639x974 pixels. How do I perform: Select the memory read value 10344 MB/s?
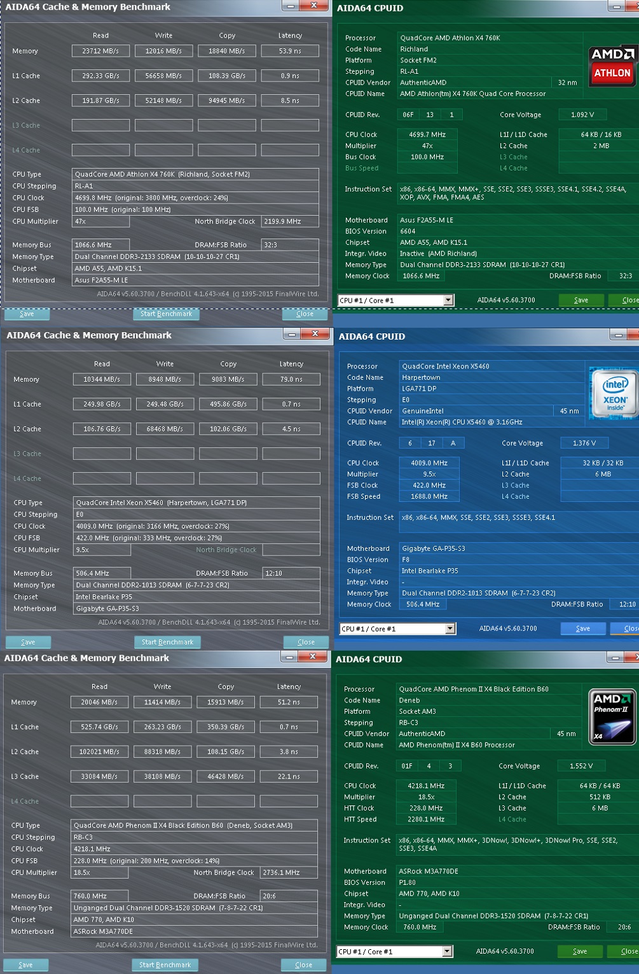point(102,379)
